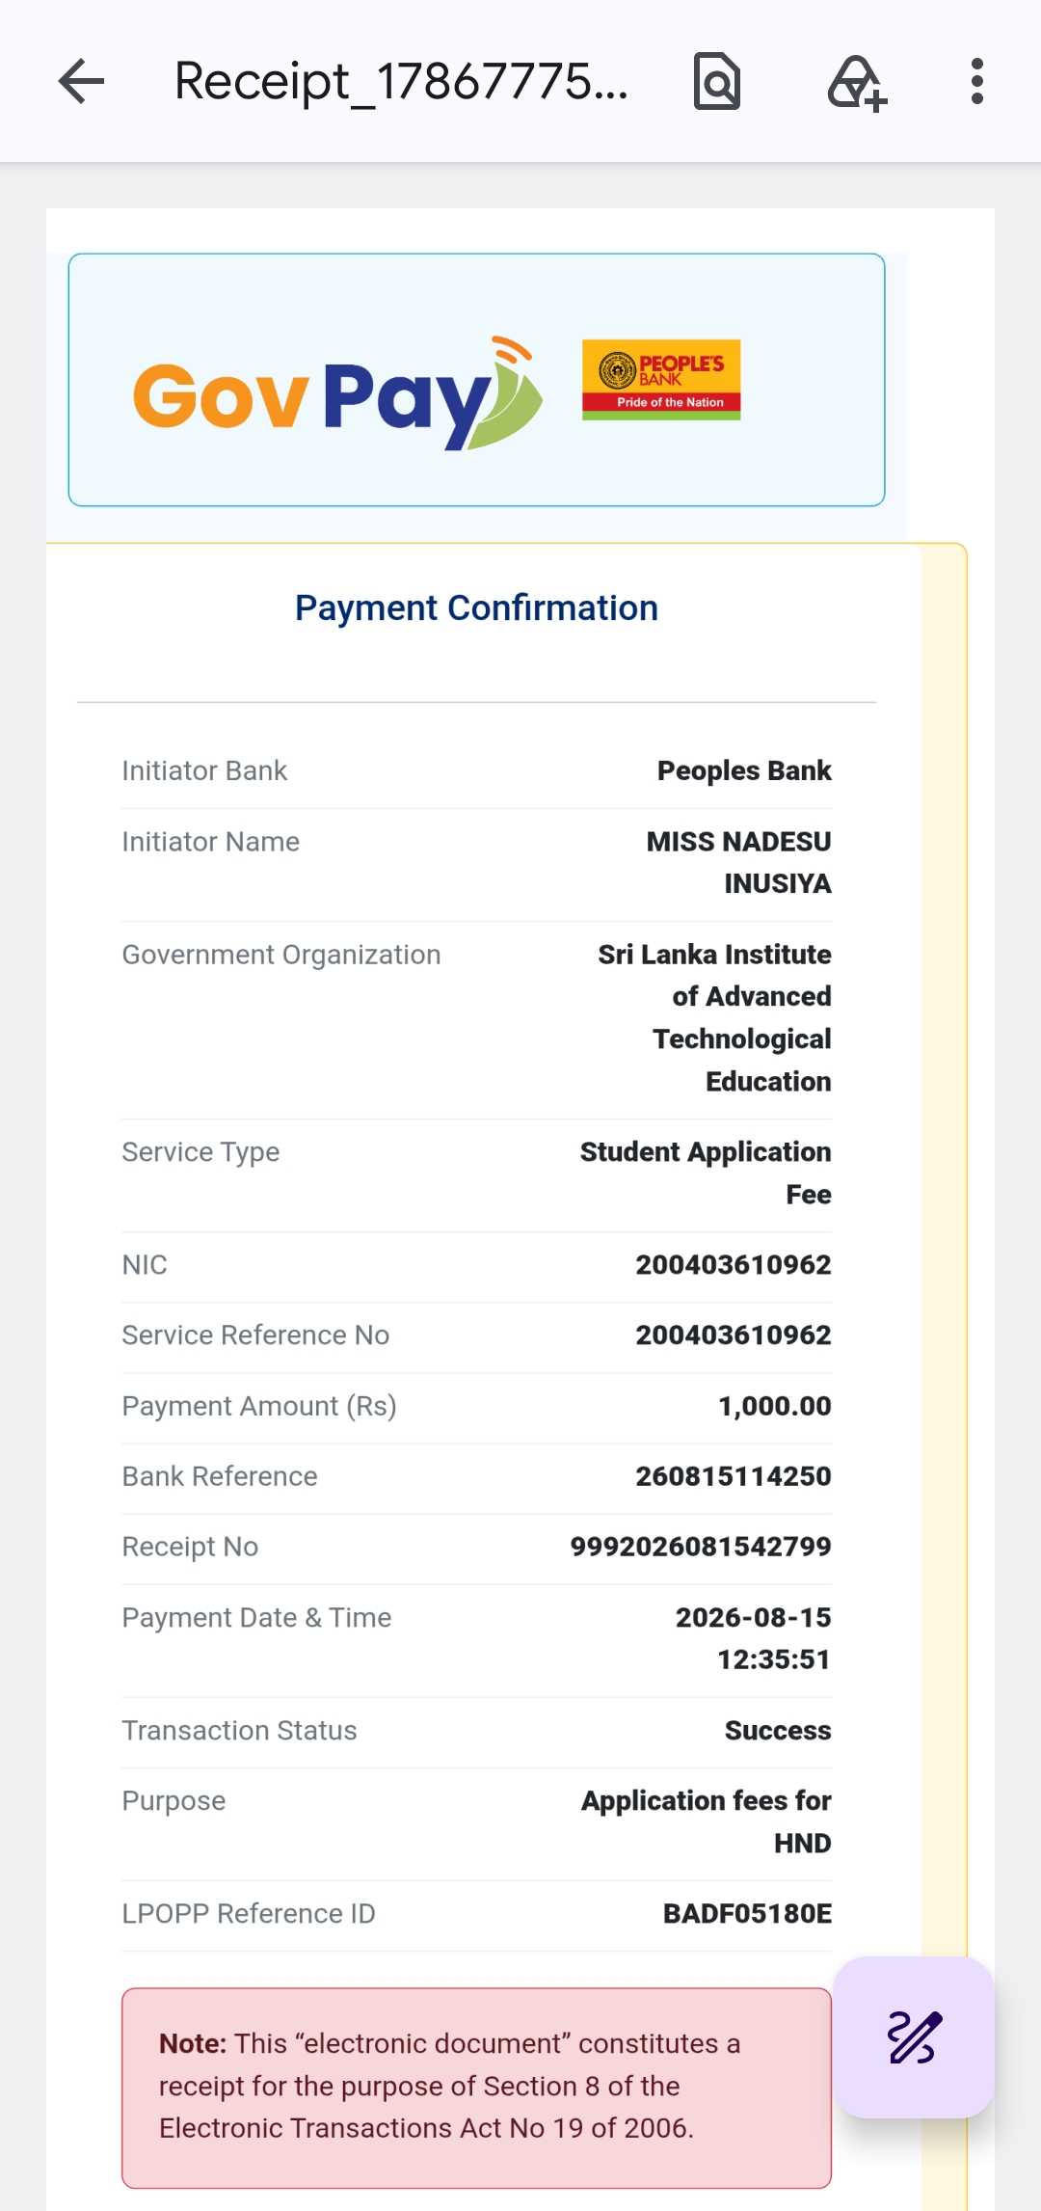The image size is (1041, 2211).
Task: Tap the Initiator Name MISS NADESU INUSIYA
Action: click(x=738, y=863)
